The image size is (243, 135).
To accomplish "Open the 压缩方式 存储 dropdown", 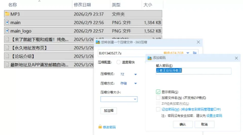I will click(x=135, y=84).
